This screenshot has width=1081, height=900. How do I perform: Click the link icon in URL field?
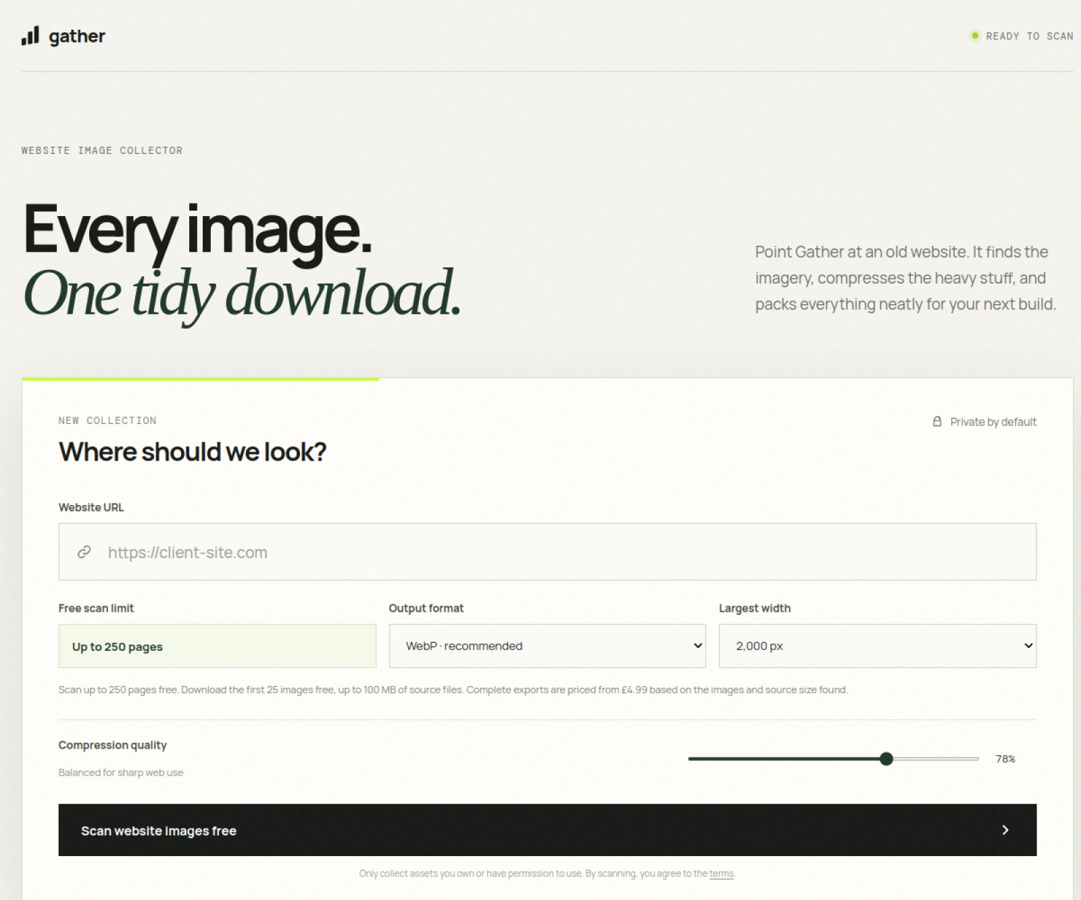click(x=84, y=552)
